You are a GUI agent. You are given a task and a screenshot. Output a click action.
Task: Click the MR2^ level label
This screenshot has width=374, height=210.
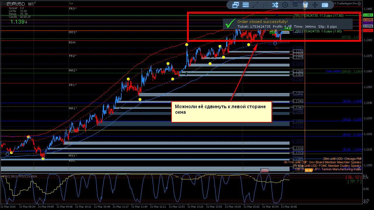[73, 70]
